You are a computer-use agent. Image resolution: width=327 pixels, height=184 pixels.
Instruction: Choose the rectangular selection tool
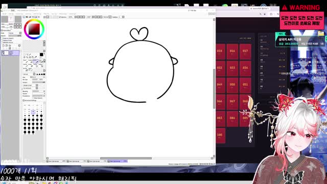(x=25, y=55)
